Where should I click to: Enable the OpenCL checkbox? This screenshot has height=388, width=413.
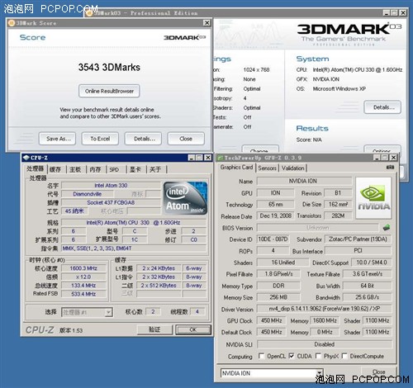coord(261,356)
